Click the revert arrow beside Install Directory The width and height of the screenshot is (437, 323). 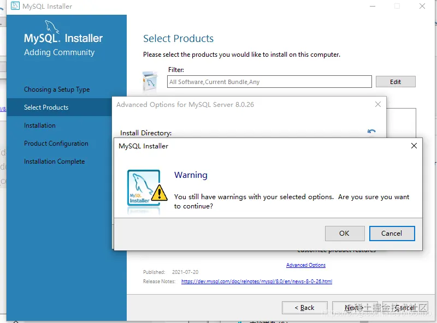[371, 131]
